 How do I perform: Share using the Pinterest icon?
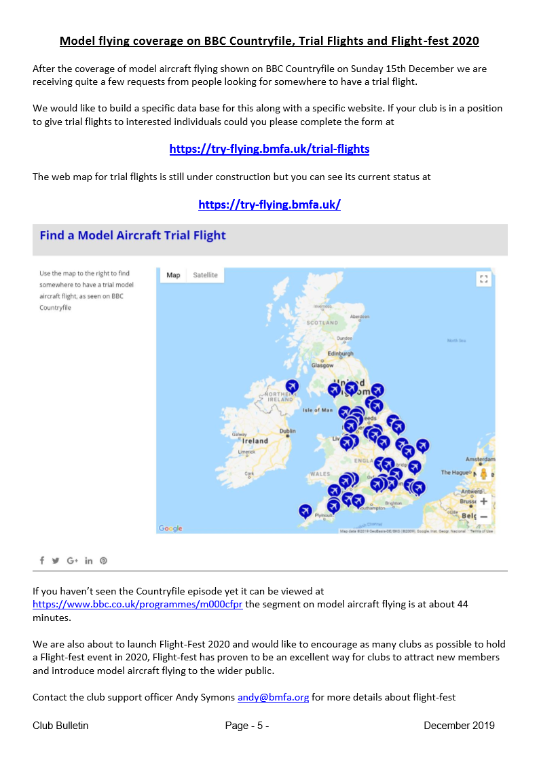tap(104, 561)
